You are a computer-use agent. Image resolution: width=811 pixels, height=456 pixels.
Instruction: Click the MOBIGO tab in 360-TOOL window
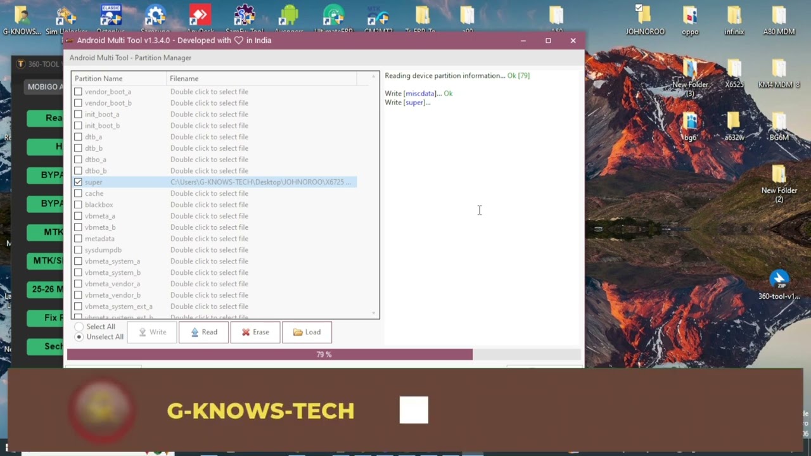point(43,87)
